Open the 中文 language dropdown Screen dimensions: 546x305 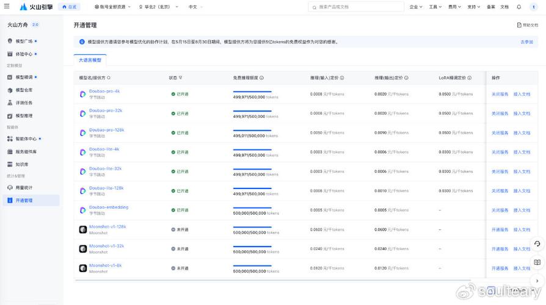pyautogui.click(x=195, y=7)
